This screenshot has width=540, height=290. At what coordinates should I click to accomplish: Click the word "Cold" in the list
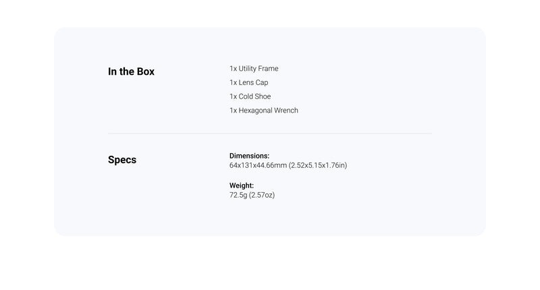coord(246,96)
